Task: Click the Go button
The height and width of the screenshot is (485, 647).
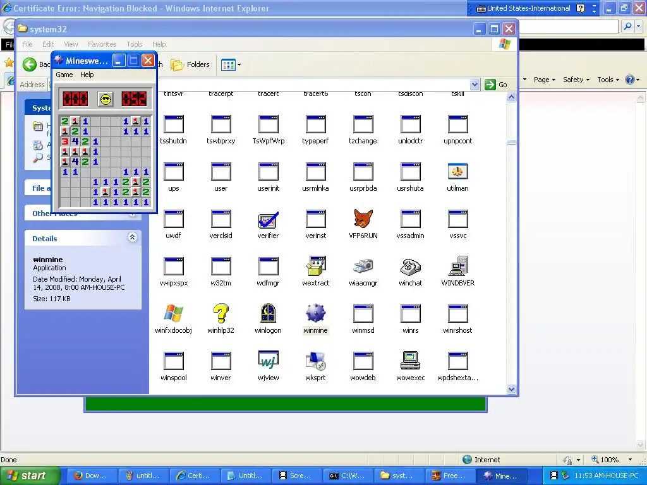Action: (x=496, y=85)
